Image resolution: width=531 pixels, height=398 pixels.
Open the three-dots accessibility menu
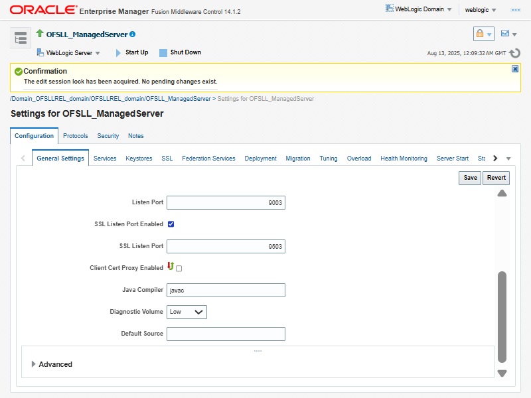click(x=515, y=10)
